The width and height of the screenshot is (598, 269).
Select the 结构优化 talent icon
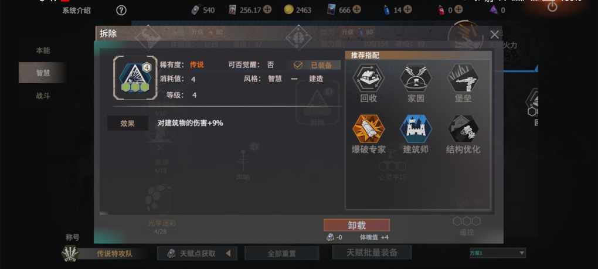point(463,129)
